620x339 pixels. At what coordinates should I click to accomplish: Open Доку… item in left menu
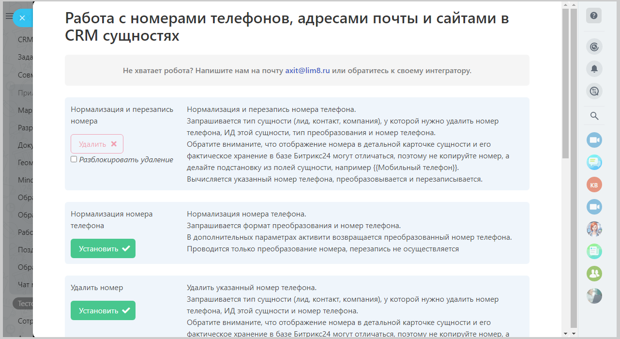click(25, 145)
